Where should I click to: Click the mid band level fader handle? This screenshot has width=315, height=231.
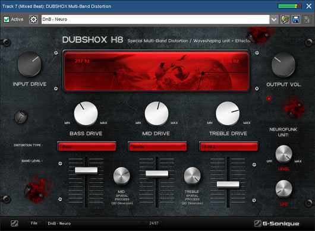pyautogui.click(x=157, y=173)
